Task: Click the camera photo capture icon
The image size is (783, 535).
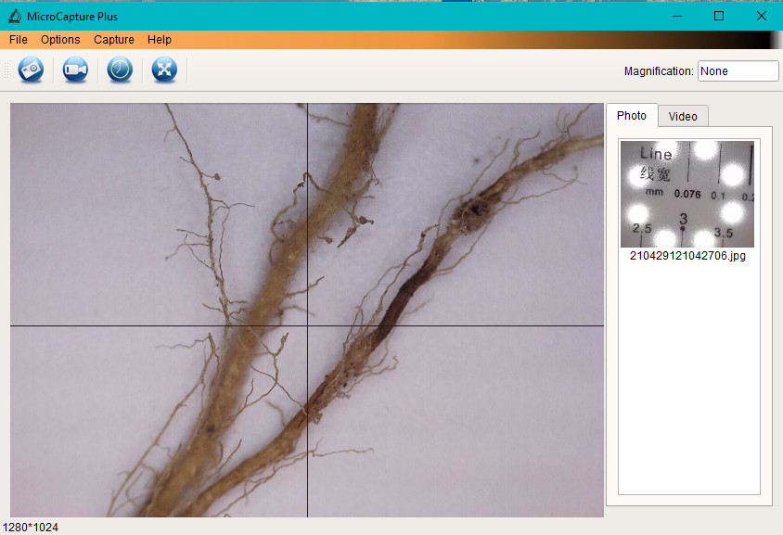Action: click(32, 70)
